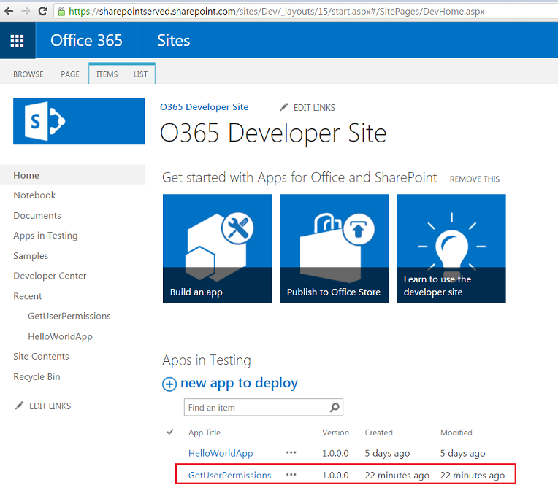The image size is (558, 496).
Task: Open the ellipsis menu for HelloWorldApp
Action: point(291,453)
